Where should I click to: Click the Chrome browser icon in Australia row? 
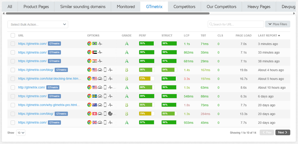pos(89,105)
